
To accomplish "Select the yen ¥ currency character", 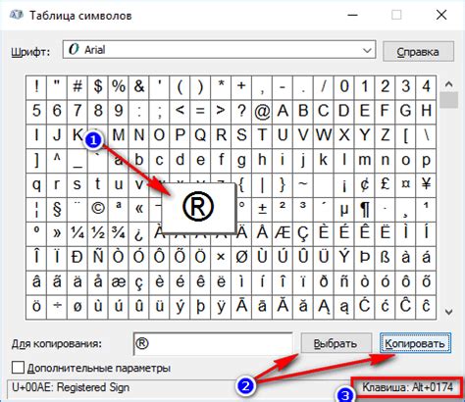I will (426, 183).
